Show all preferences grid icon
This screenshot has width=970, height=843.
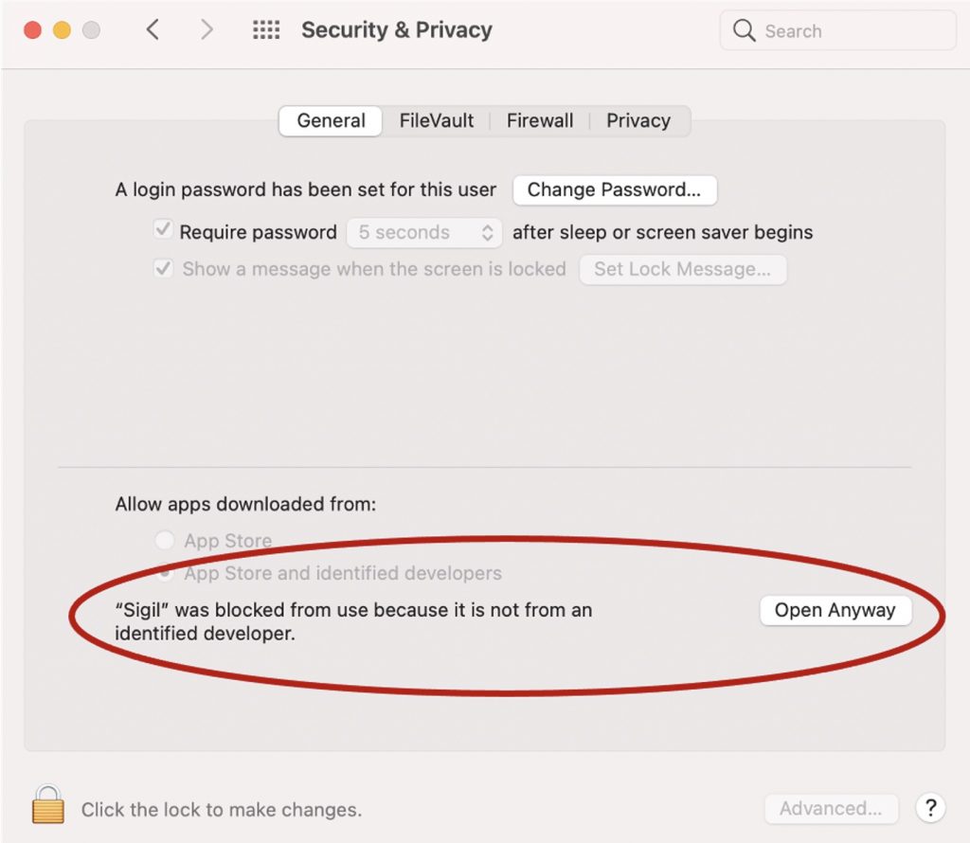tap(266, 30)
